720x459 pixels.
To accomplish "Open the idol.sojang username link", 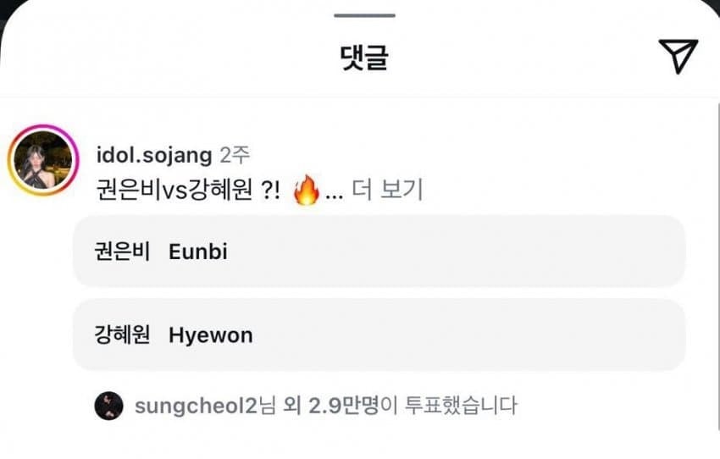I will pos(154,156).
